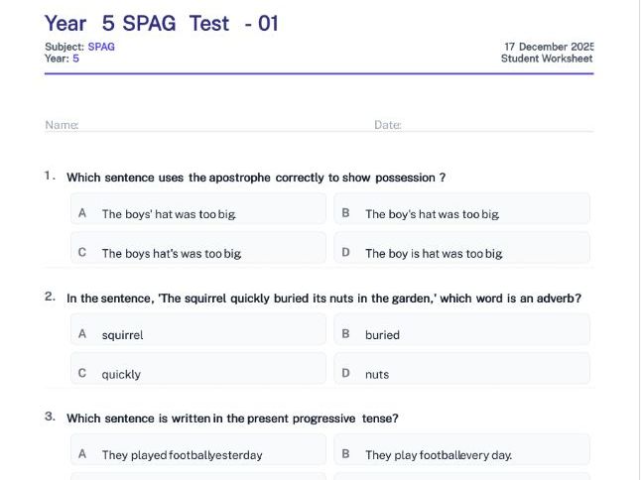Select option C 'quickly' as the adverb

click(x=198, y=374)
